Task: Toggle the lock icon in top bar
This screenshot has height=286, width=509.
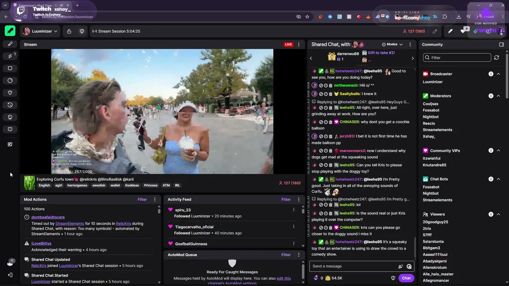Action: click(69, 31)
